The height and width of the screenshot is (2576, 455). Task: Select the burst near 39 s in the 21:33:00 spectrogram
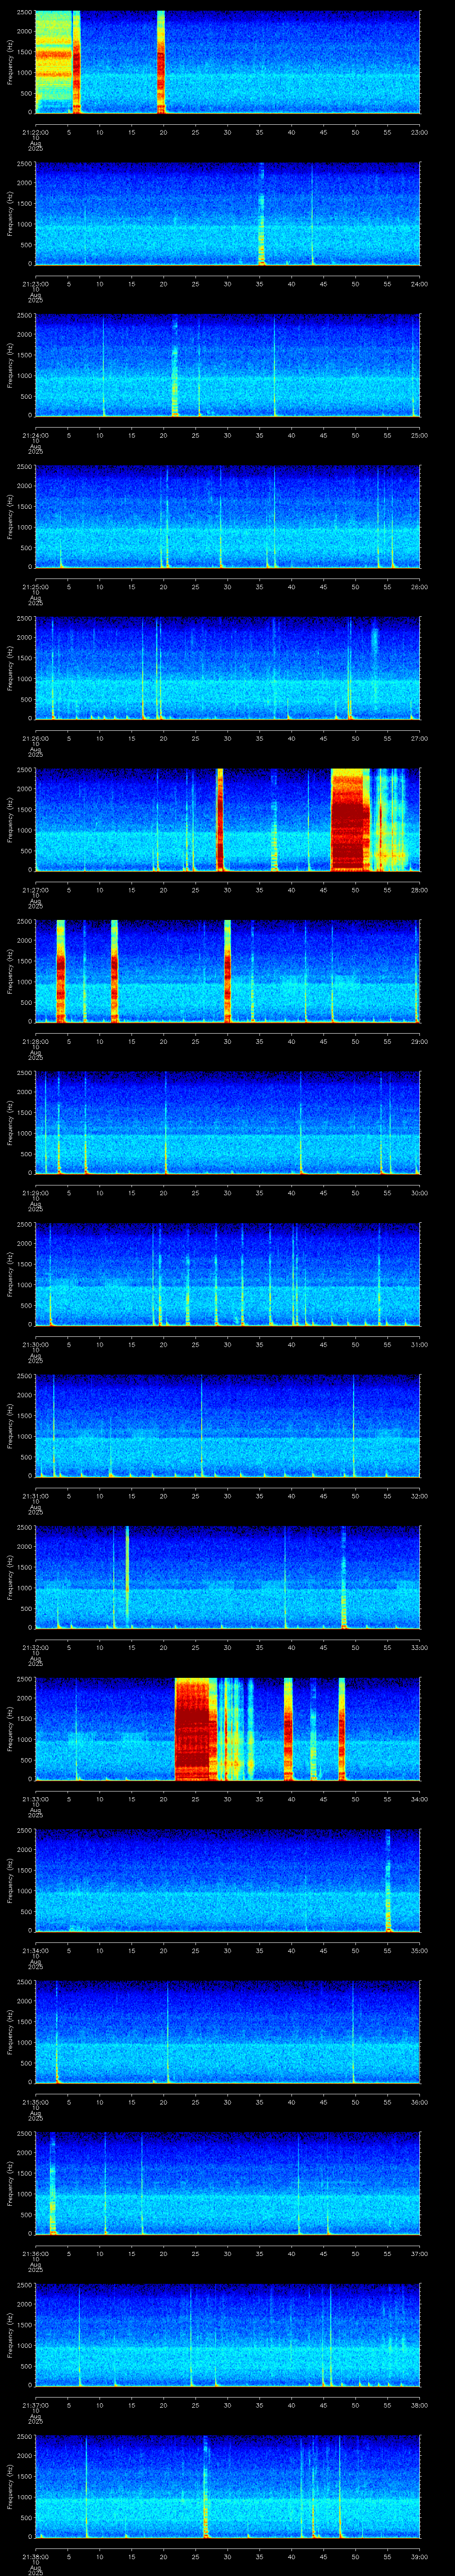tap(288, 1728)
